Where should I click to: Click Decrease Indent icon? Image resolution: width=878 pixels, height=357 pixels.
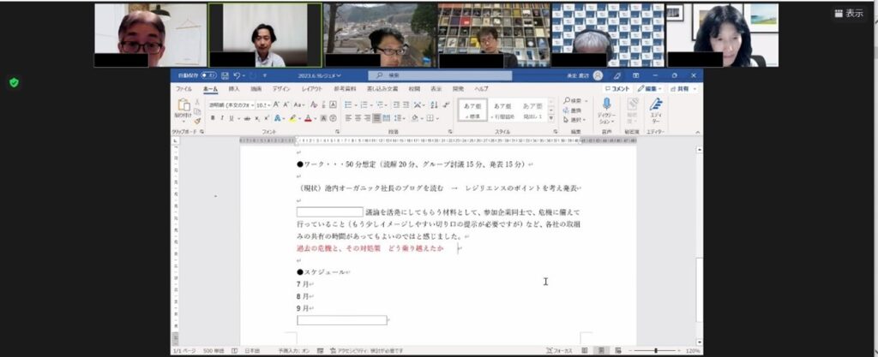click(396, 104)
